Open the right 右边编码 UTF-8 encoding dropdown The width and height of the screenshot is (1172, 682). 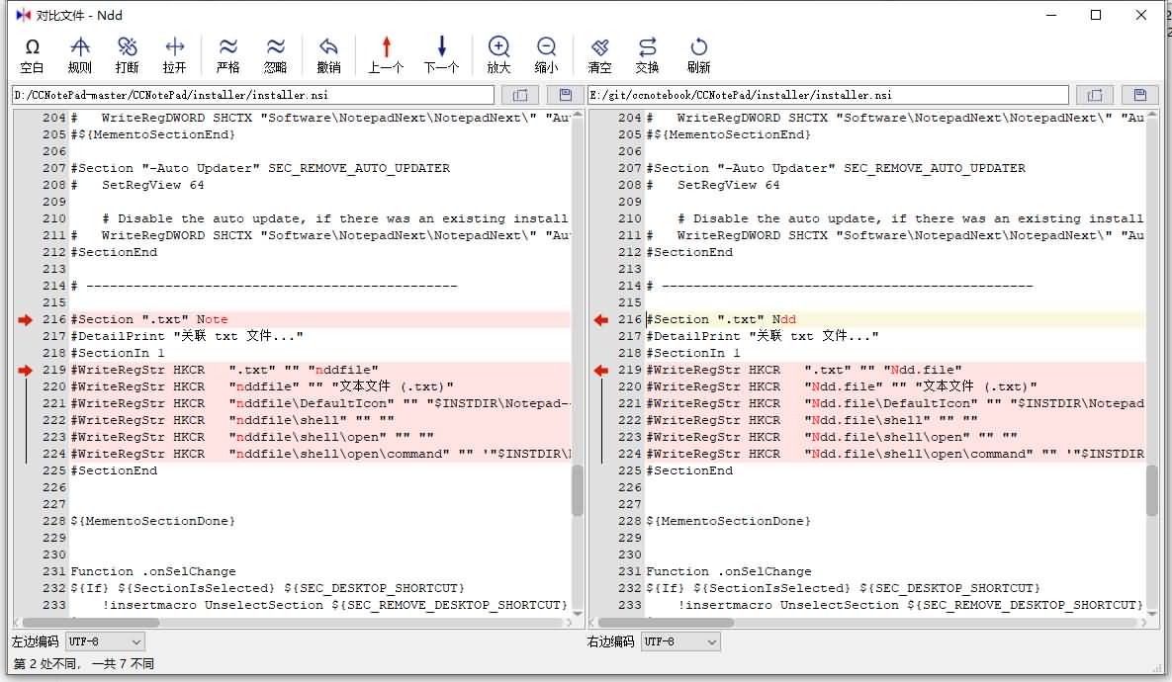(x=679, y=640)
